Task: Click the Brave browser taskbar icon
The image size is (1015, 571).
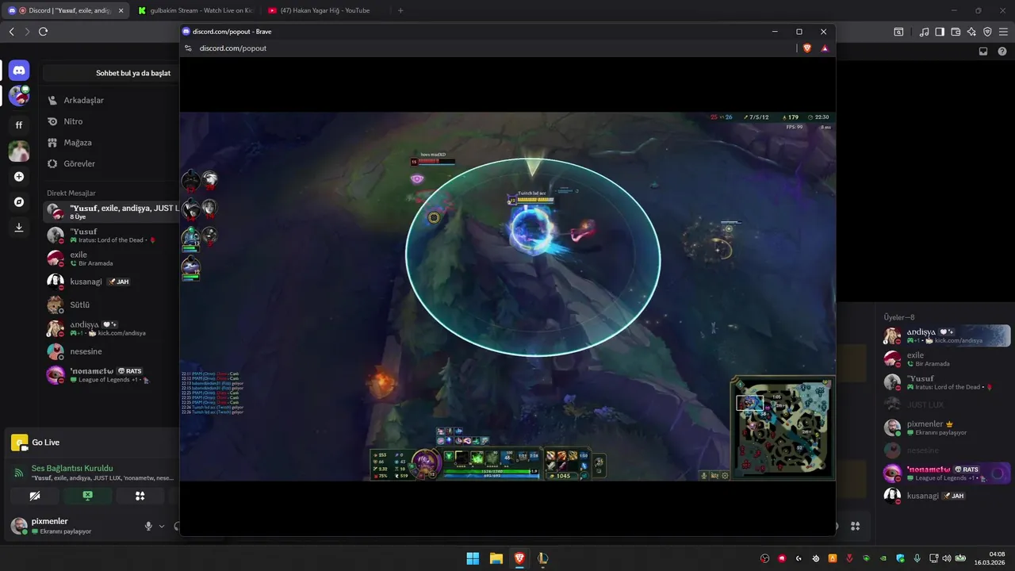Action: (x=519, y=558)
